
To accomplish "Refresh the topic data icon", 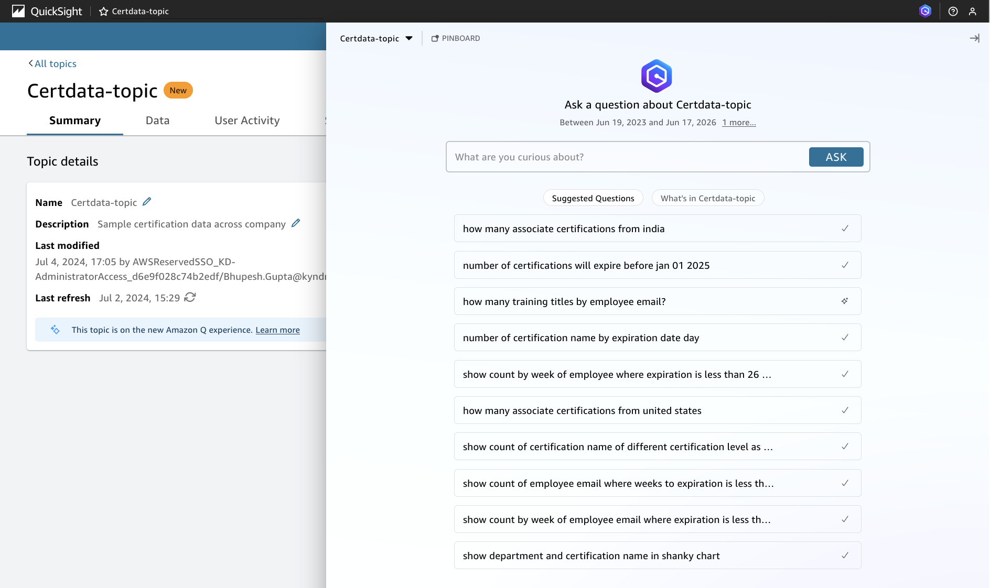I will coord(190,297).
